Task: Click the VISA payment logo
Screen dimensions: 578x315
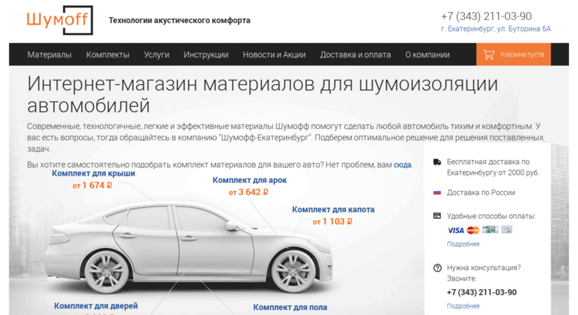Action: pyautogui.click(x=455, y=230)
